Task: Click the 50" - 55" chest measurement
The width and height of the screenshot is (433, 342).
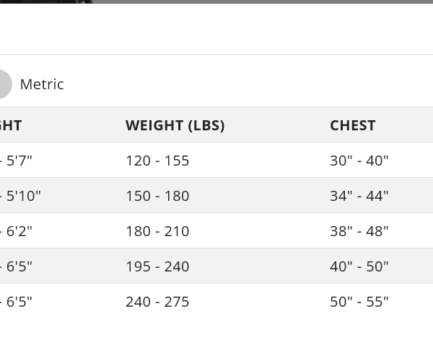Action: (x=359, y=302)
